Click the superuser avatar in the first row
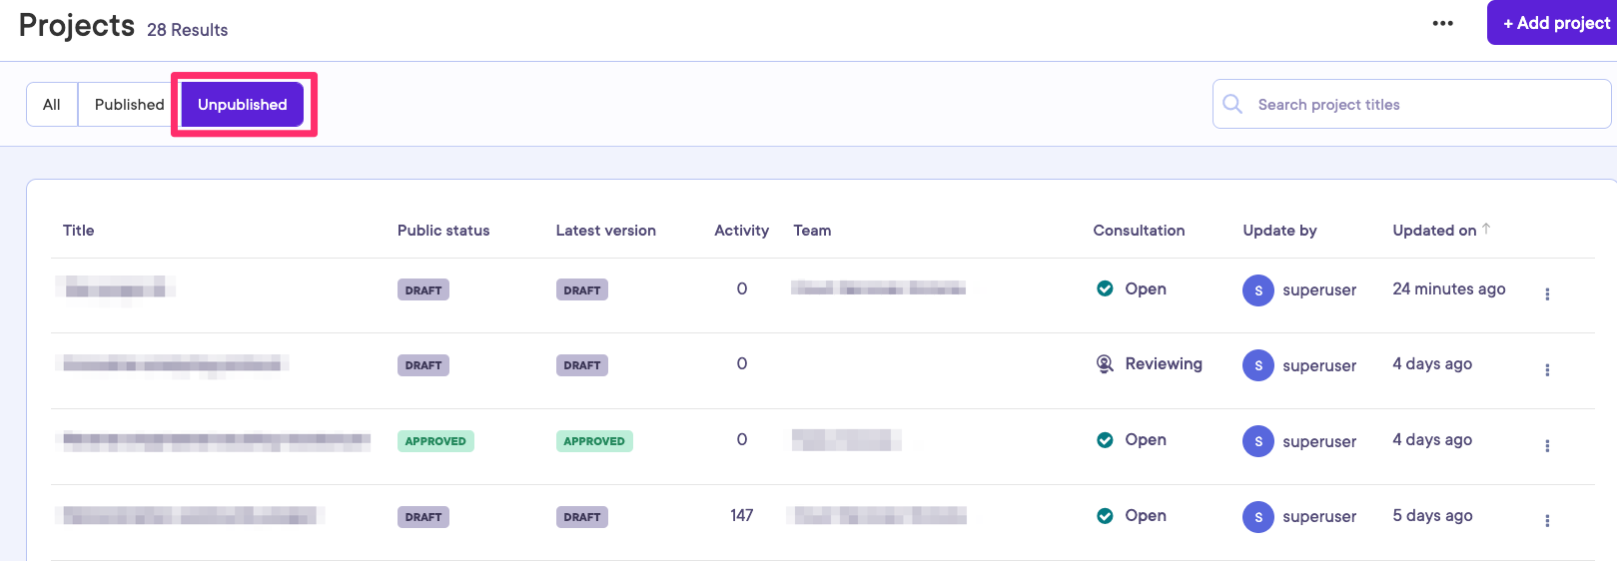The width and height of the screenshot is (1617, 561). pos(1257,290)
